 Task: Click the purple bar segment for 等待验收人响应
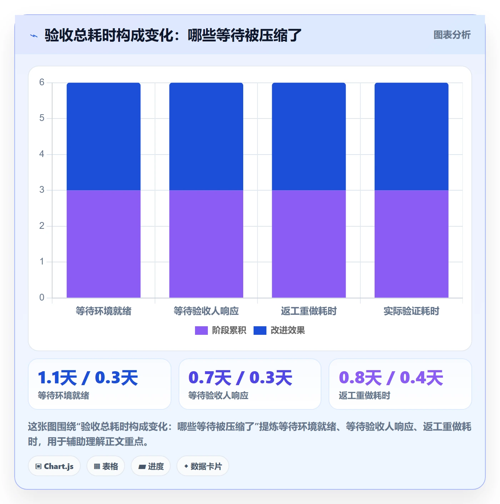[206, 244]
